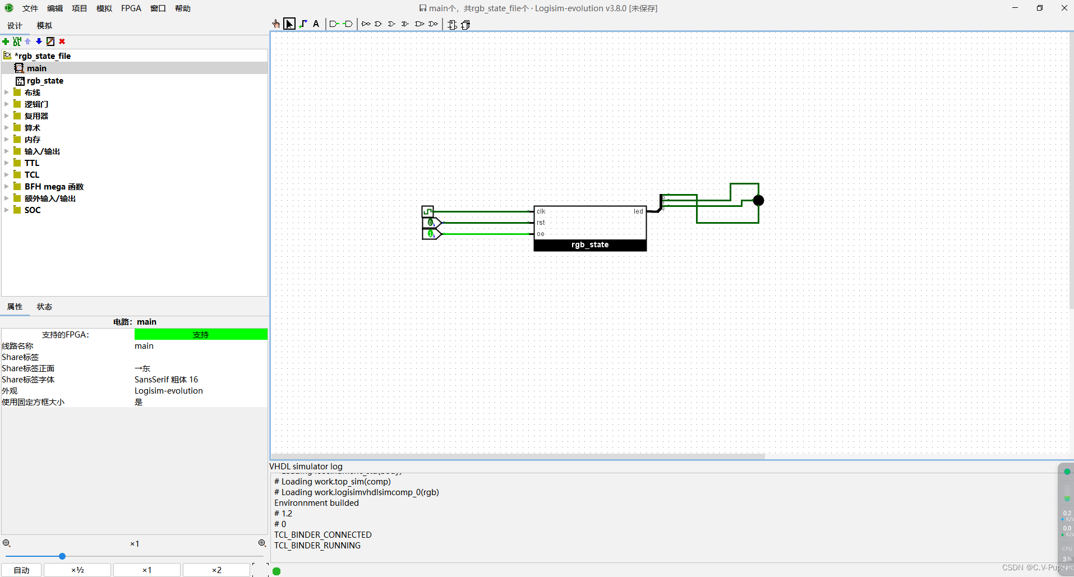The height and width of the screenshot is (577, 1074).
Task: Click the canvas horizontal scrollbar
Action: (518, 456)
